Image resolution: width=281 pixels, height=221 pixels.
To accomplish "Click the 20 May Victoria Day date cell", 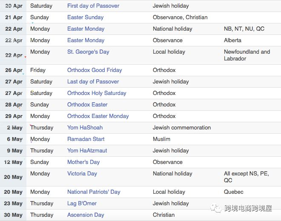I will [x=13, y=177].
